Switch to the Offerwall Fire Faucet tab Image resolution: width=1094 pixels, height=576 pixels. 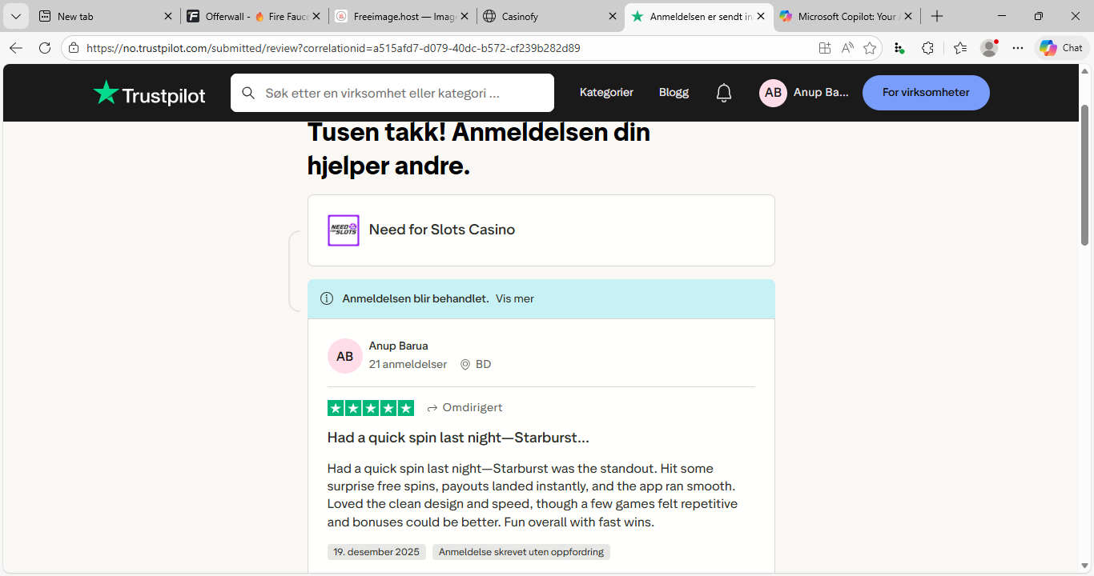[x=253, y=16]
